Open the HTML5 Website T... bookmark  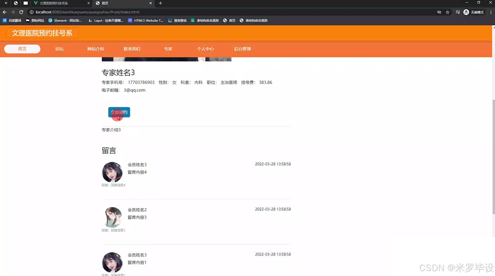point(146,20)
